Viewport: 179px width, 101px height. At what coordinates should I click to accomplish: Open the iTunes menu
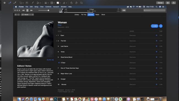click(21, 7)
